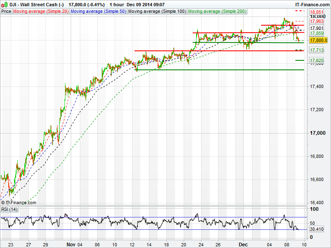Viewport: 331px width, 248px height.
Task: Select the Price legend label
Action: coord(6,12)
